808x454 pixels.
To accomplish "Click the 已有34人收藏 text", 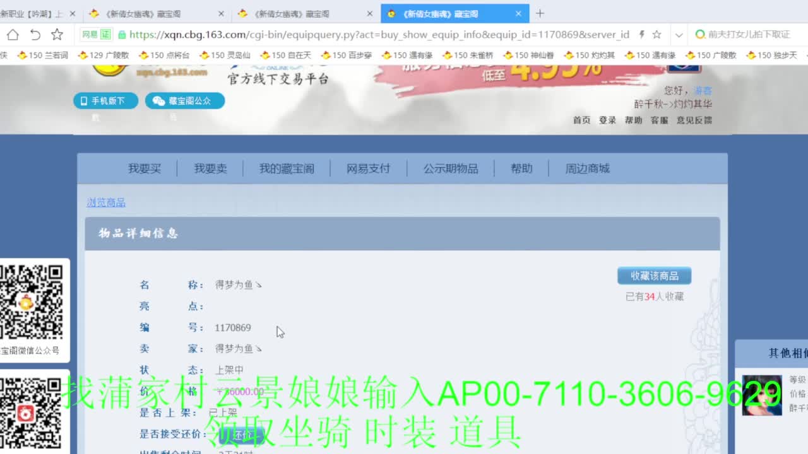I will click(655, 296).
